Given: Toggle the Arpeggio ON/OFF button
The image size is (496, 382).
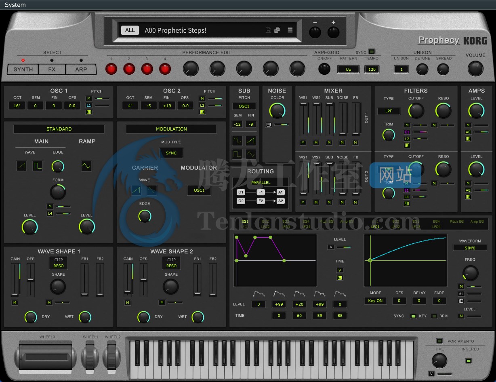Looking at the screenshot, I should point(324,69).
